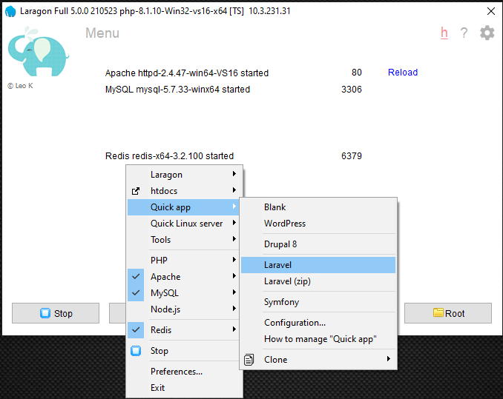Toggle the Redis checkmark
This screenshot has width=503, height=399.
point(136,329)
